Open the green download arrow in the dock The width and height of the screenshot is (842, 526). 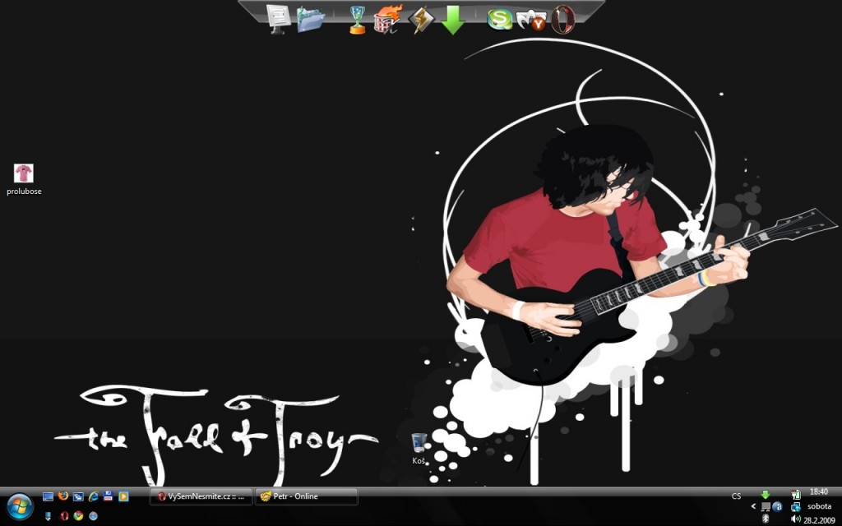pyautogui.click(x=453, y=21)
